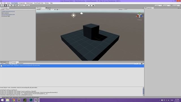Viewport: 181px width, 102px height.
Task: Open Chrome from taskbar
Action: coord(14,100)
